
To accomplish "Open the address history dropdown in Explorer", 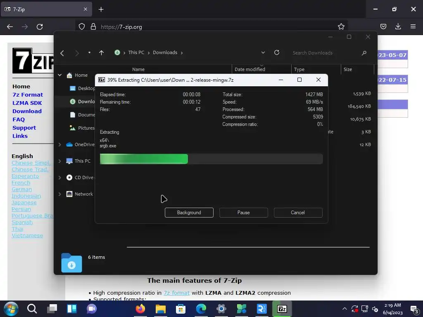I will pos(263,52).
